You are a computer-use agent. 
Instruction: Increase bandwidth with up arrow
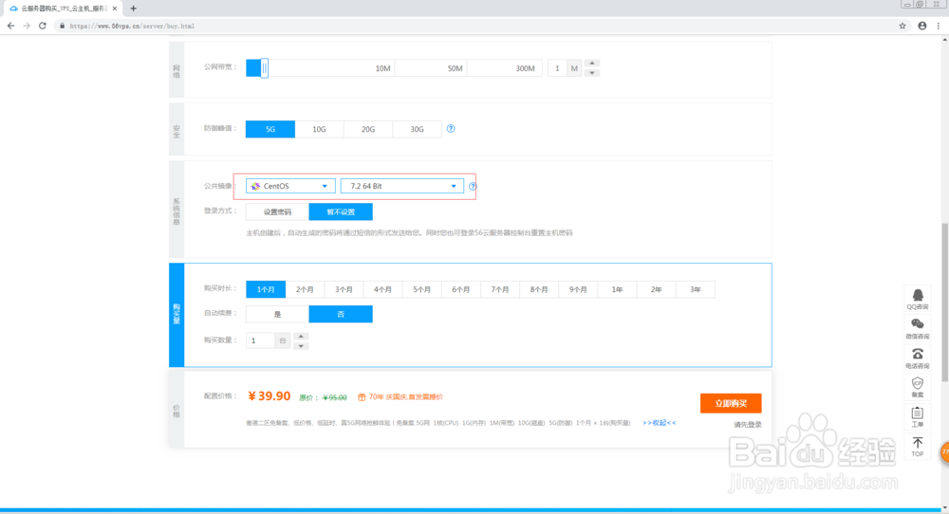pos(592,63)
